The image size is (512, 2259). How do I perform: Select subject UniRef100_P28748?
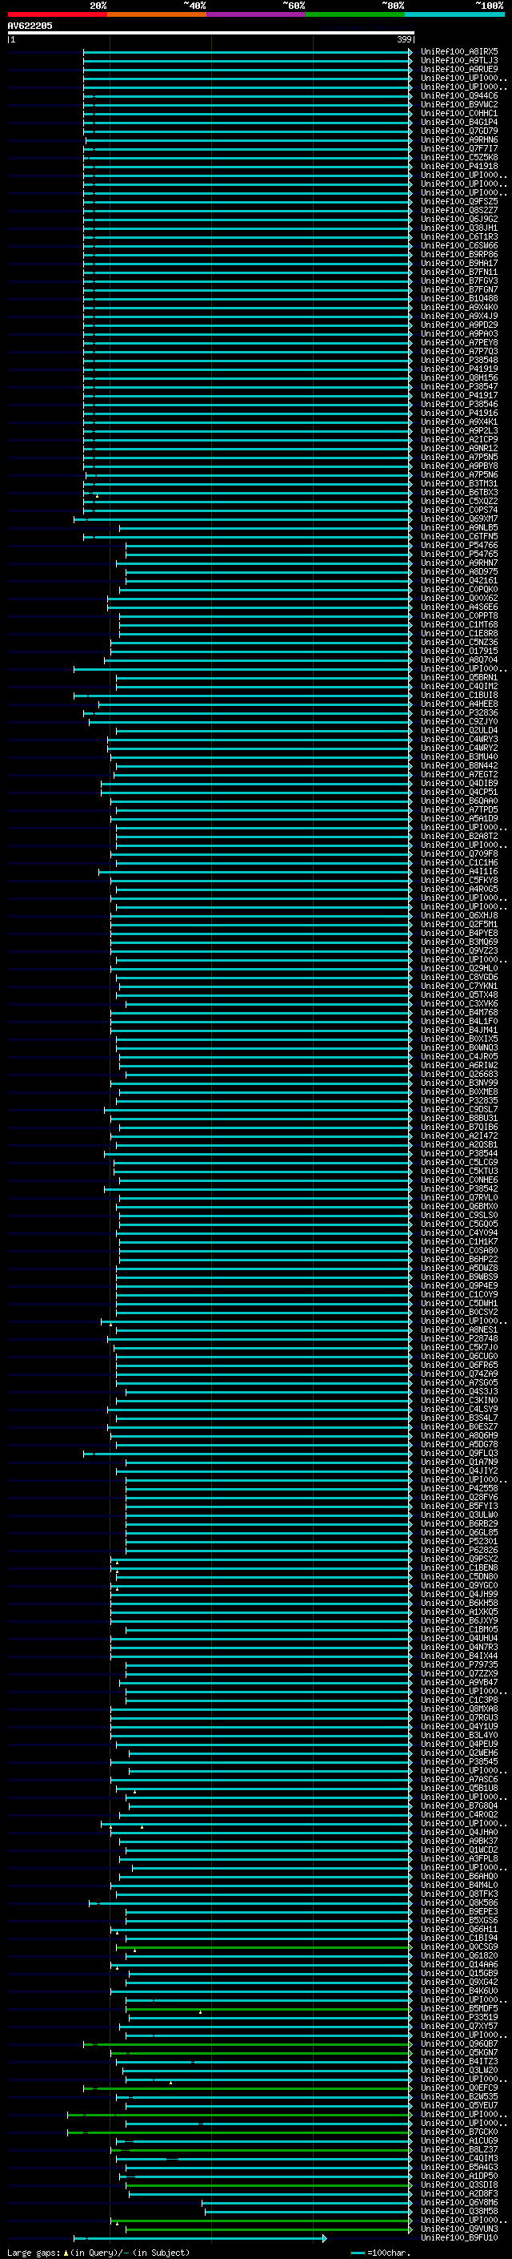click(458, 1339)
